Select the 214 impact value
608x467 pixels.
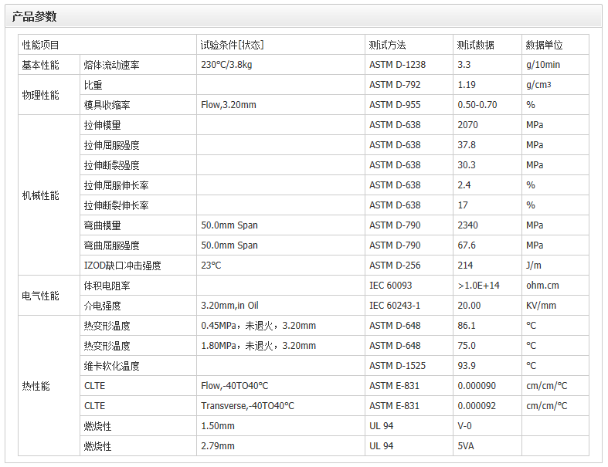pos(465,266)
